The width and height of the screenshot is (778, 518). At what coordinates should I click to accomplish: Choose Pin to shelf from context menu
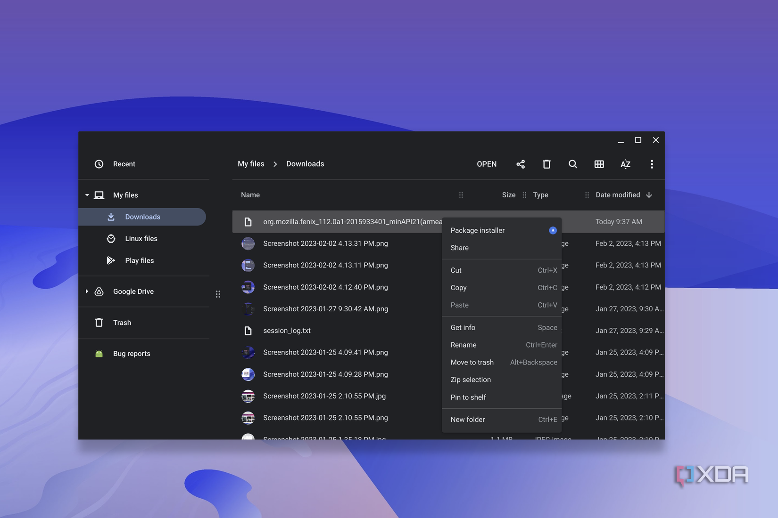(502, 397)
